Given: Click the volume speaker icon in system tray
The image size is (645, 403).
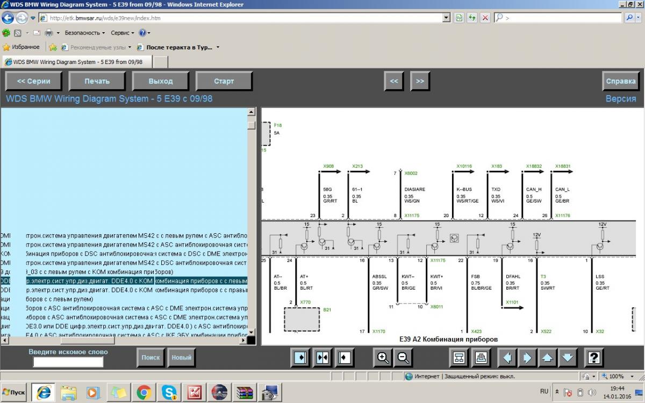Looking at the screenshot, I should (591, 393).
